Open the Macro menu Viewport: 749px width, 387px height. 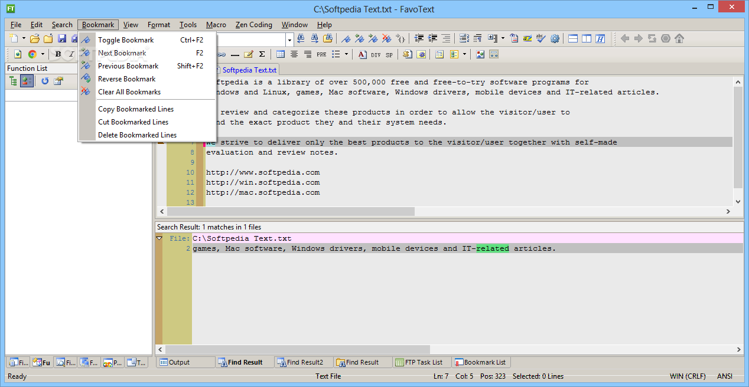pos(216,25)
